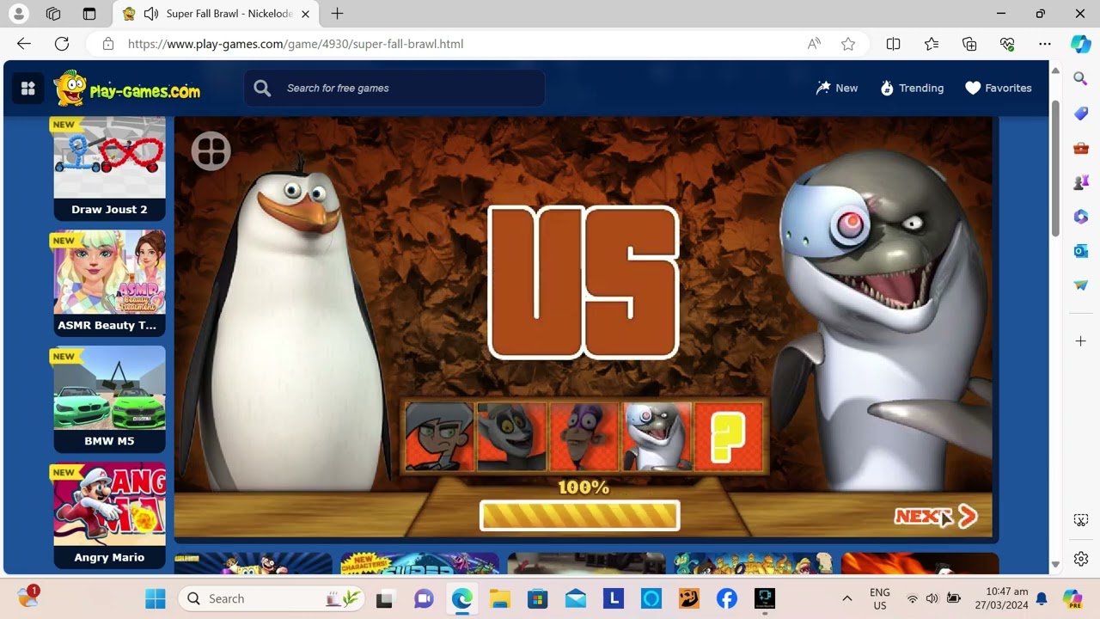Image resolution: width=1100 pixels, height=619 pixels.
Task: Open Facebook from the taskbar
Action: (726, 598)
